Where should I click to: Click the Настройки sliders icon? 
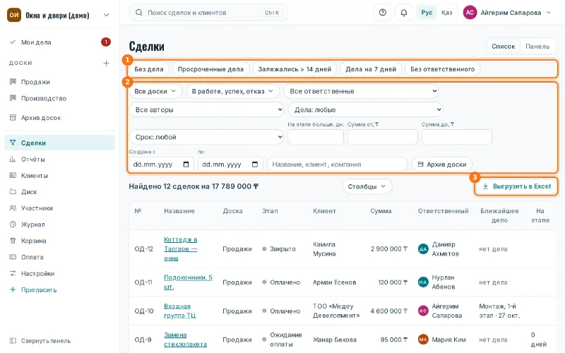click(x=13, y=273)
